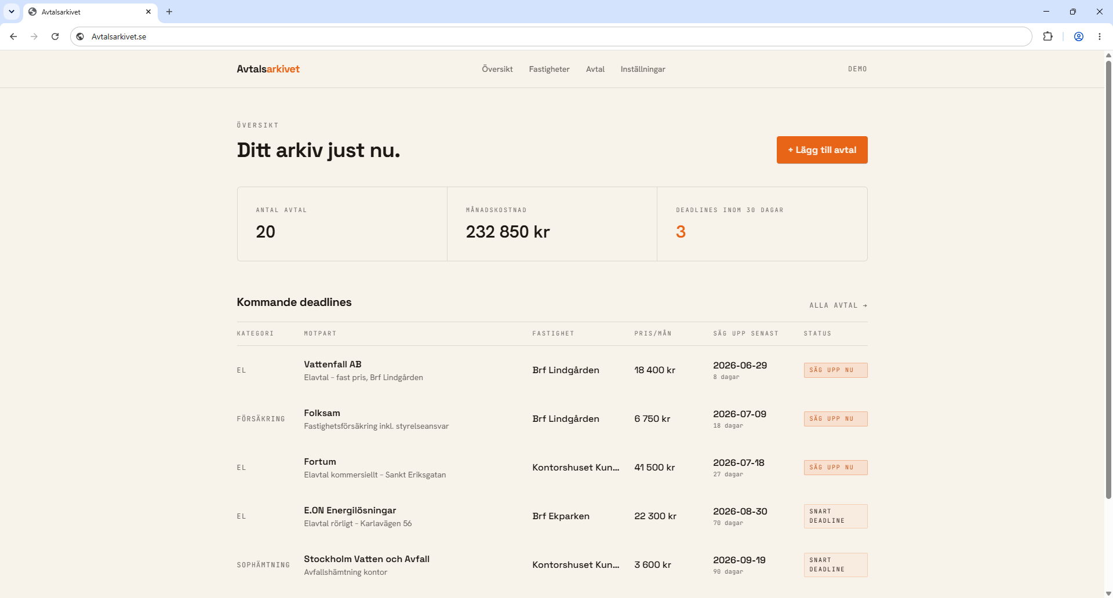Click the ANTAL AVTAL value 20
1113x598 pixels.
click(265, 232)
